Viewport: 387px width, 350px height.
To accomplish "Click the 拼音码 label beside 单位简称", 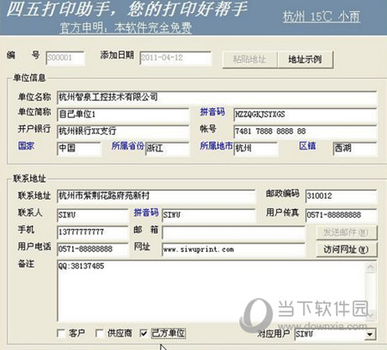I will [212, 112].
